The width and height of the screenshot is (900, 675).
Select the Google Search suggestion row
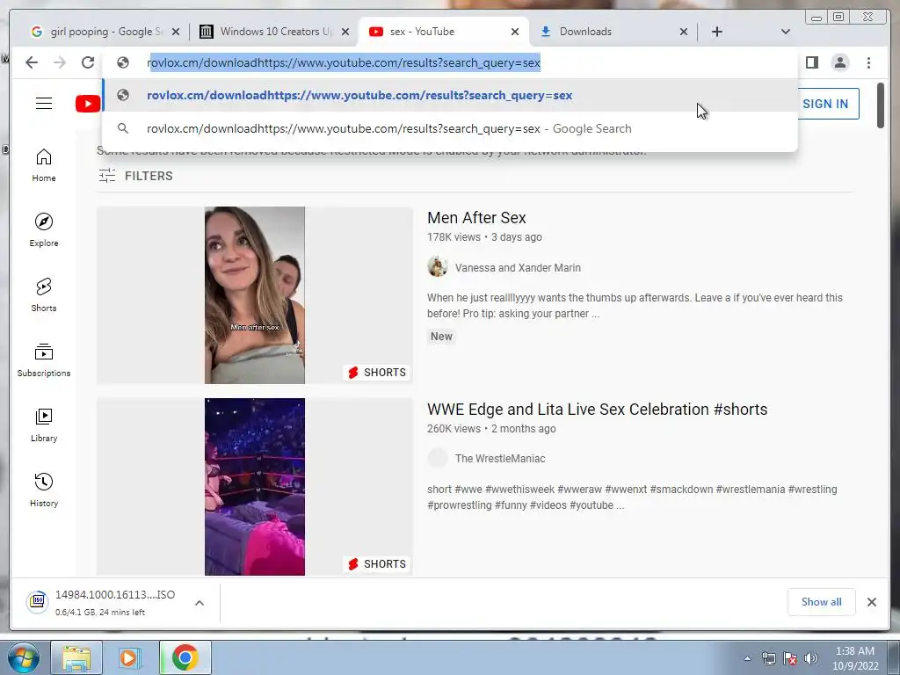[x=450, y=128]
